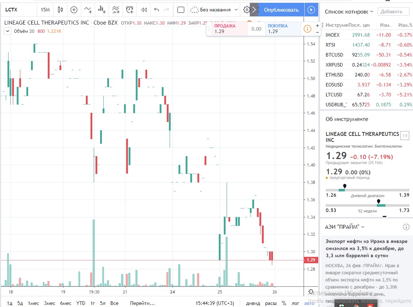Viewport: 413px width, 307px height.
Task: Click the calendar icon next to LINEAGE CELL THERAPEUTICS
Action: click(x=405, y=136)
